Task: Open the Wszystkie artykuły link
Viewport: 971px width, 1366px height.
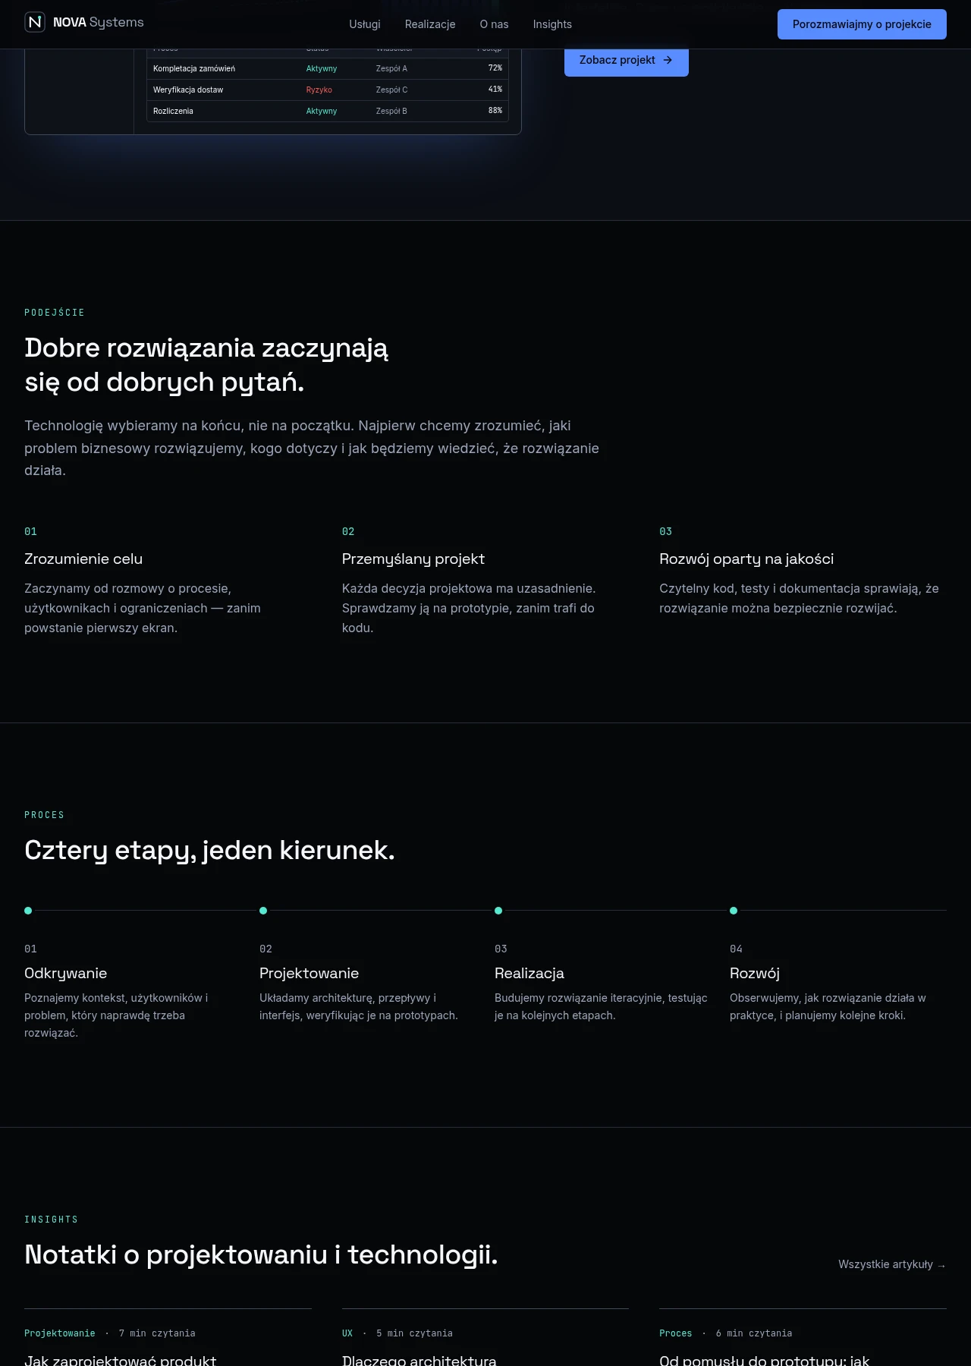Action: point(892,1264)
